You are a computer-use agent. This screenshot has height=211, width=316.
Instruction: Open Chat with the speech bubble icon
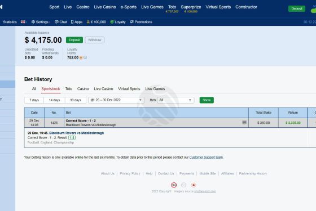tap(61, 22)
